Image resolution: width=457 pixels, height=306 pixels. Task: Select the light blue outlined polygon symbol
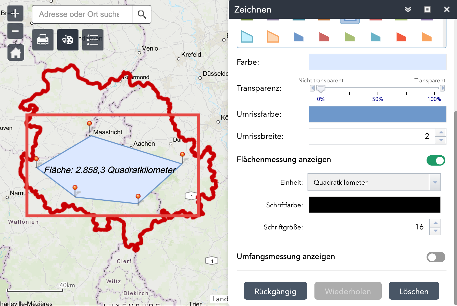point(247,36)
